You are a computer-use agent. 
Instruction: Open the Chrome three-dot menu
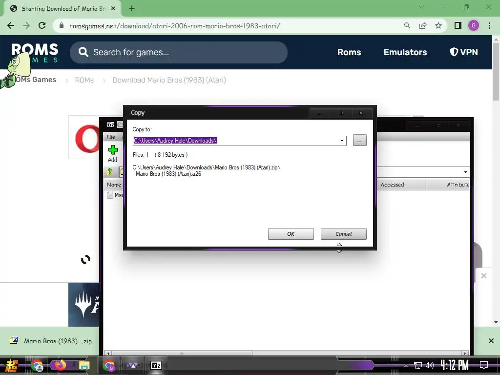tap(489, 25)
